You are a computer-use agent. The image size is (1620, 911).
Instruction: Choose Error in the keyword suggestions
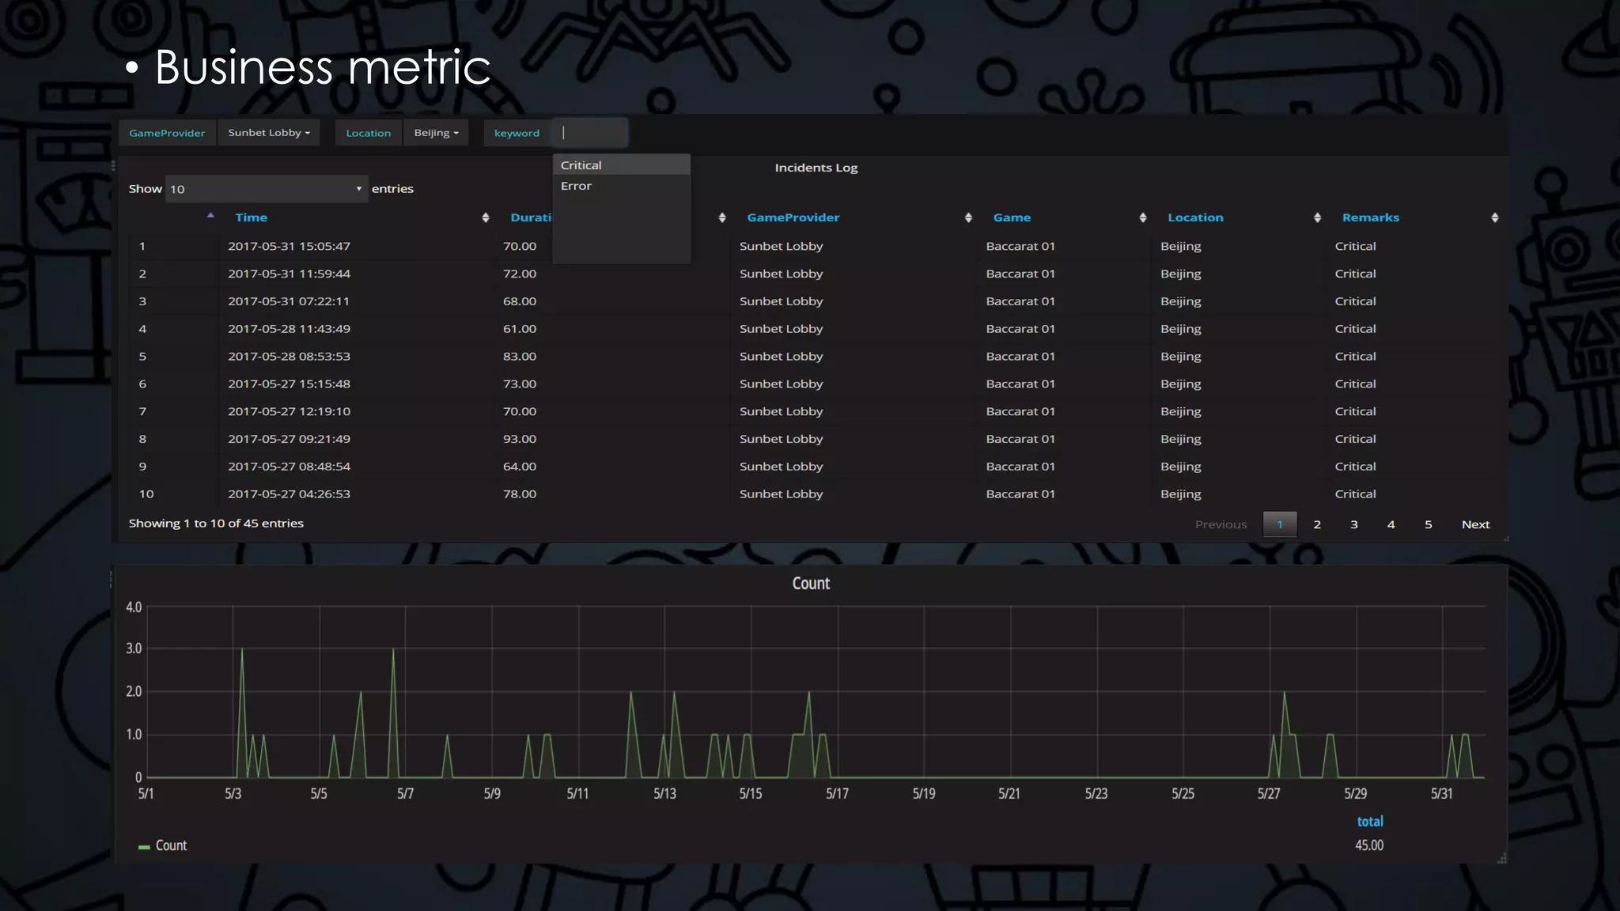click(x=576, y=186)
